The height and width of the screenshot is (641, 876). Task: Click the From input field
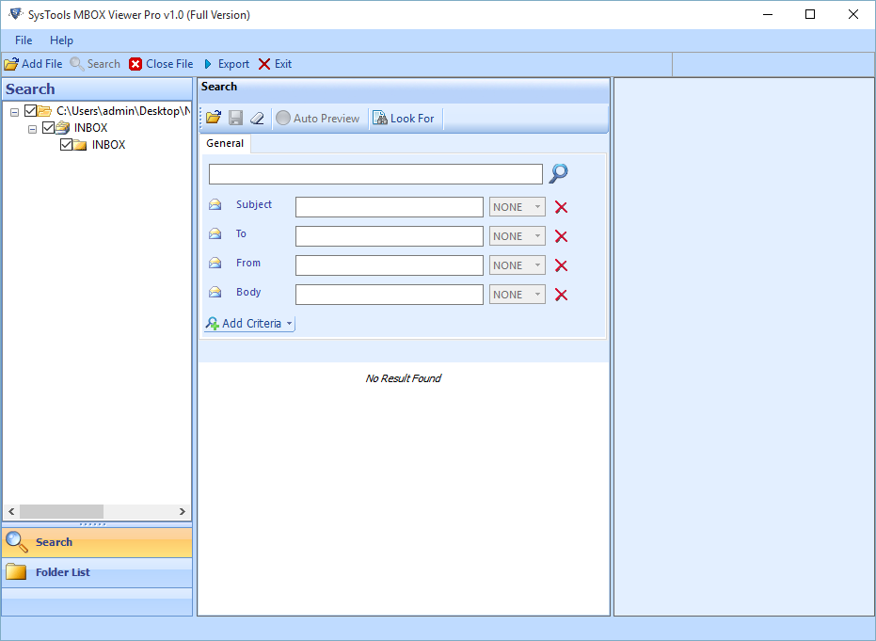click(390, 264)
